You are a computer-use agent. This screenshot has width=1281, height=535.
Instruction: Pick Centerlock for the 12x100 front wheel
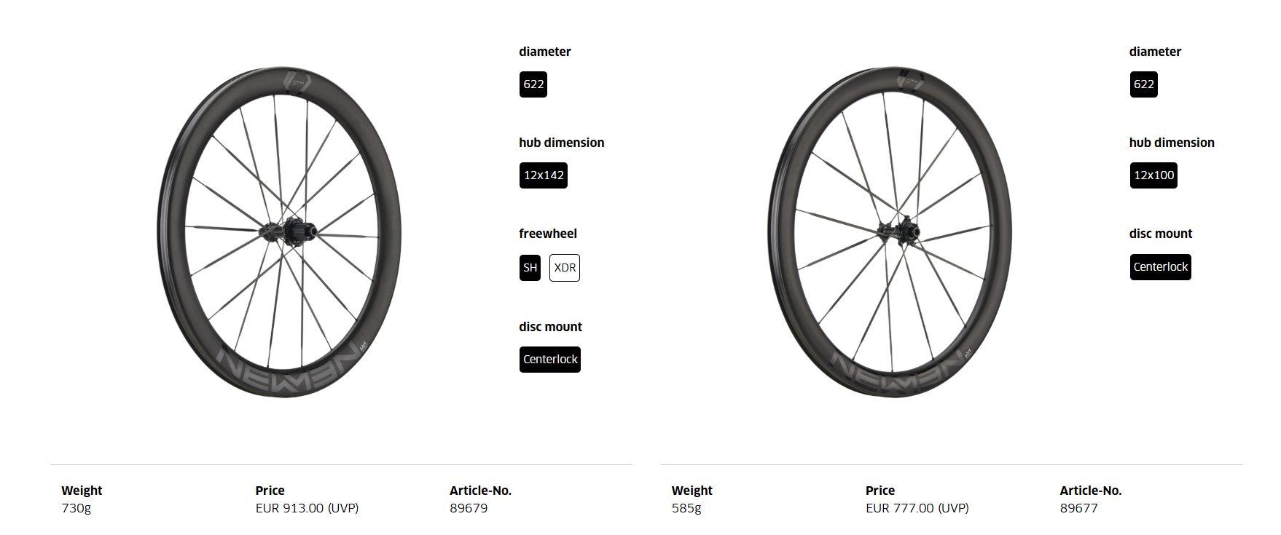[1160, 267]
